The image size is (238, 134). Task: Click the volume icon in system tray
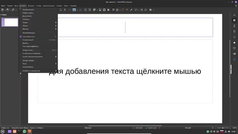tap(229, 131)
